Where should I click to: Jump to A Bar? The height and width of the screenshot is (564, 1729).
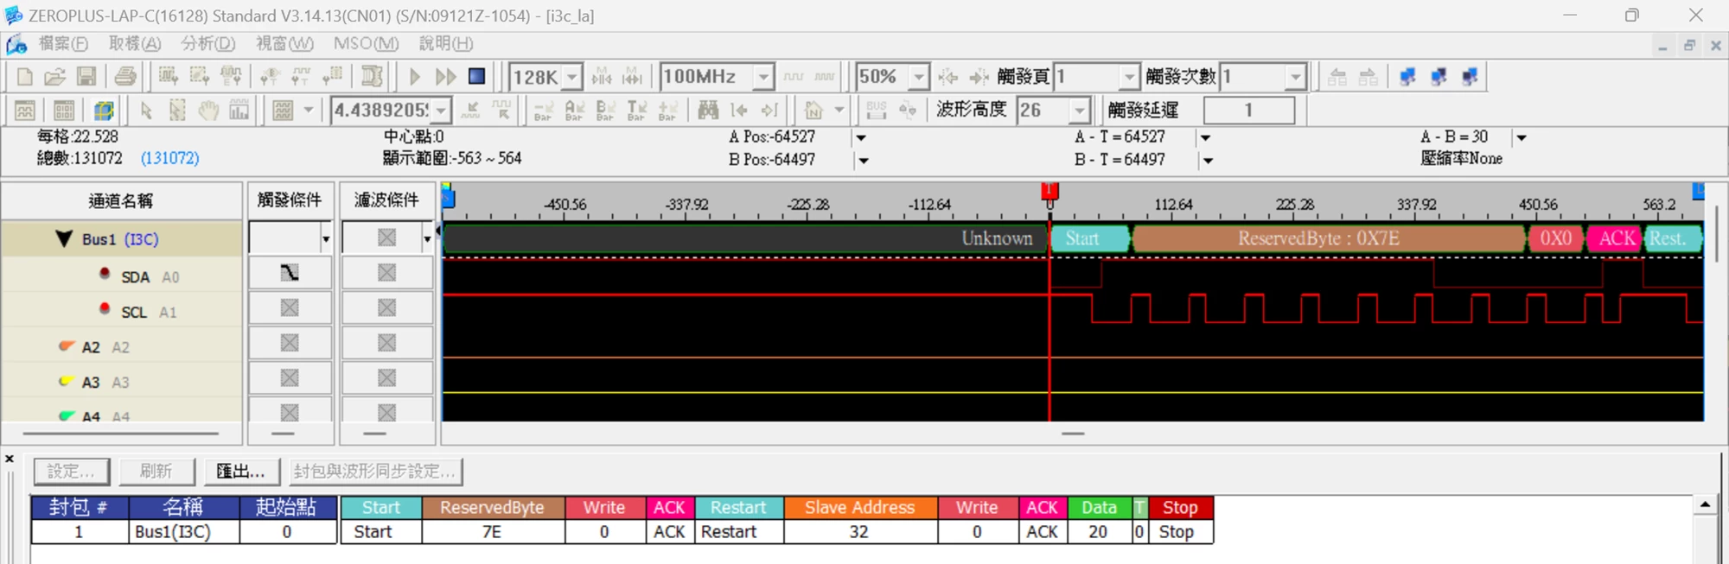coord(574,111)
